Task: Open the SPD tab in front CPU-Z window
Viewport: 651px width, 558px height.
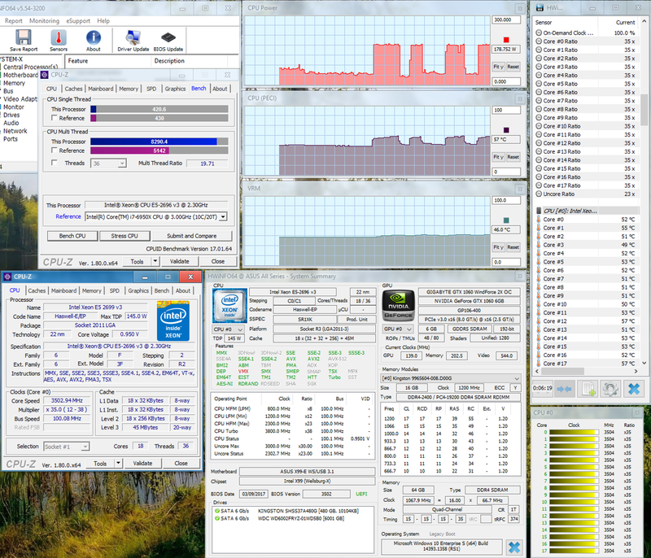Action: (x=115, y=290)
